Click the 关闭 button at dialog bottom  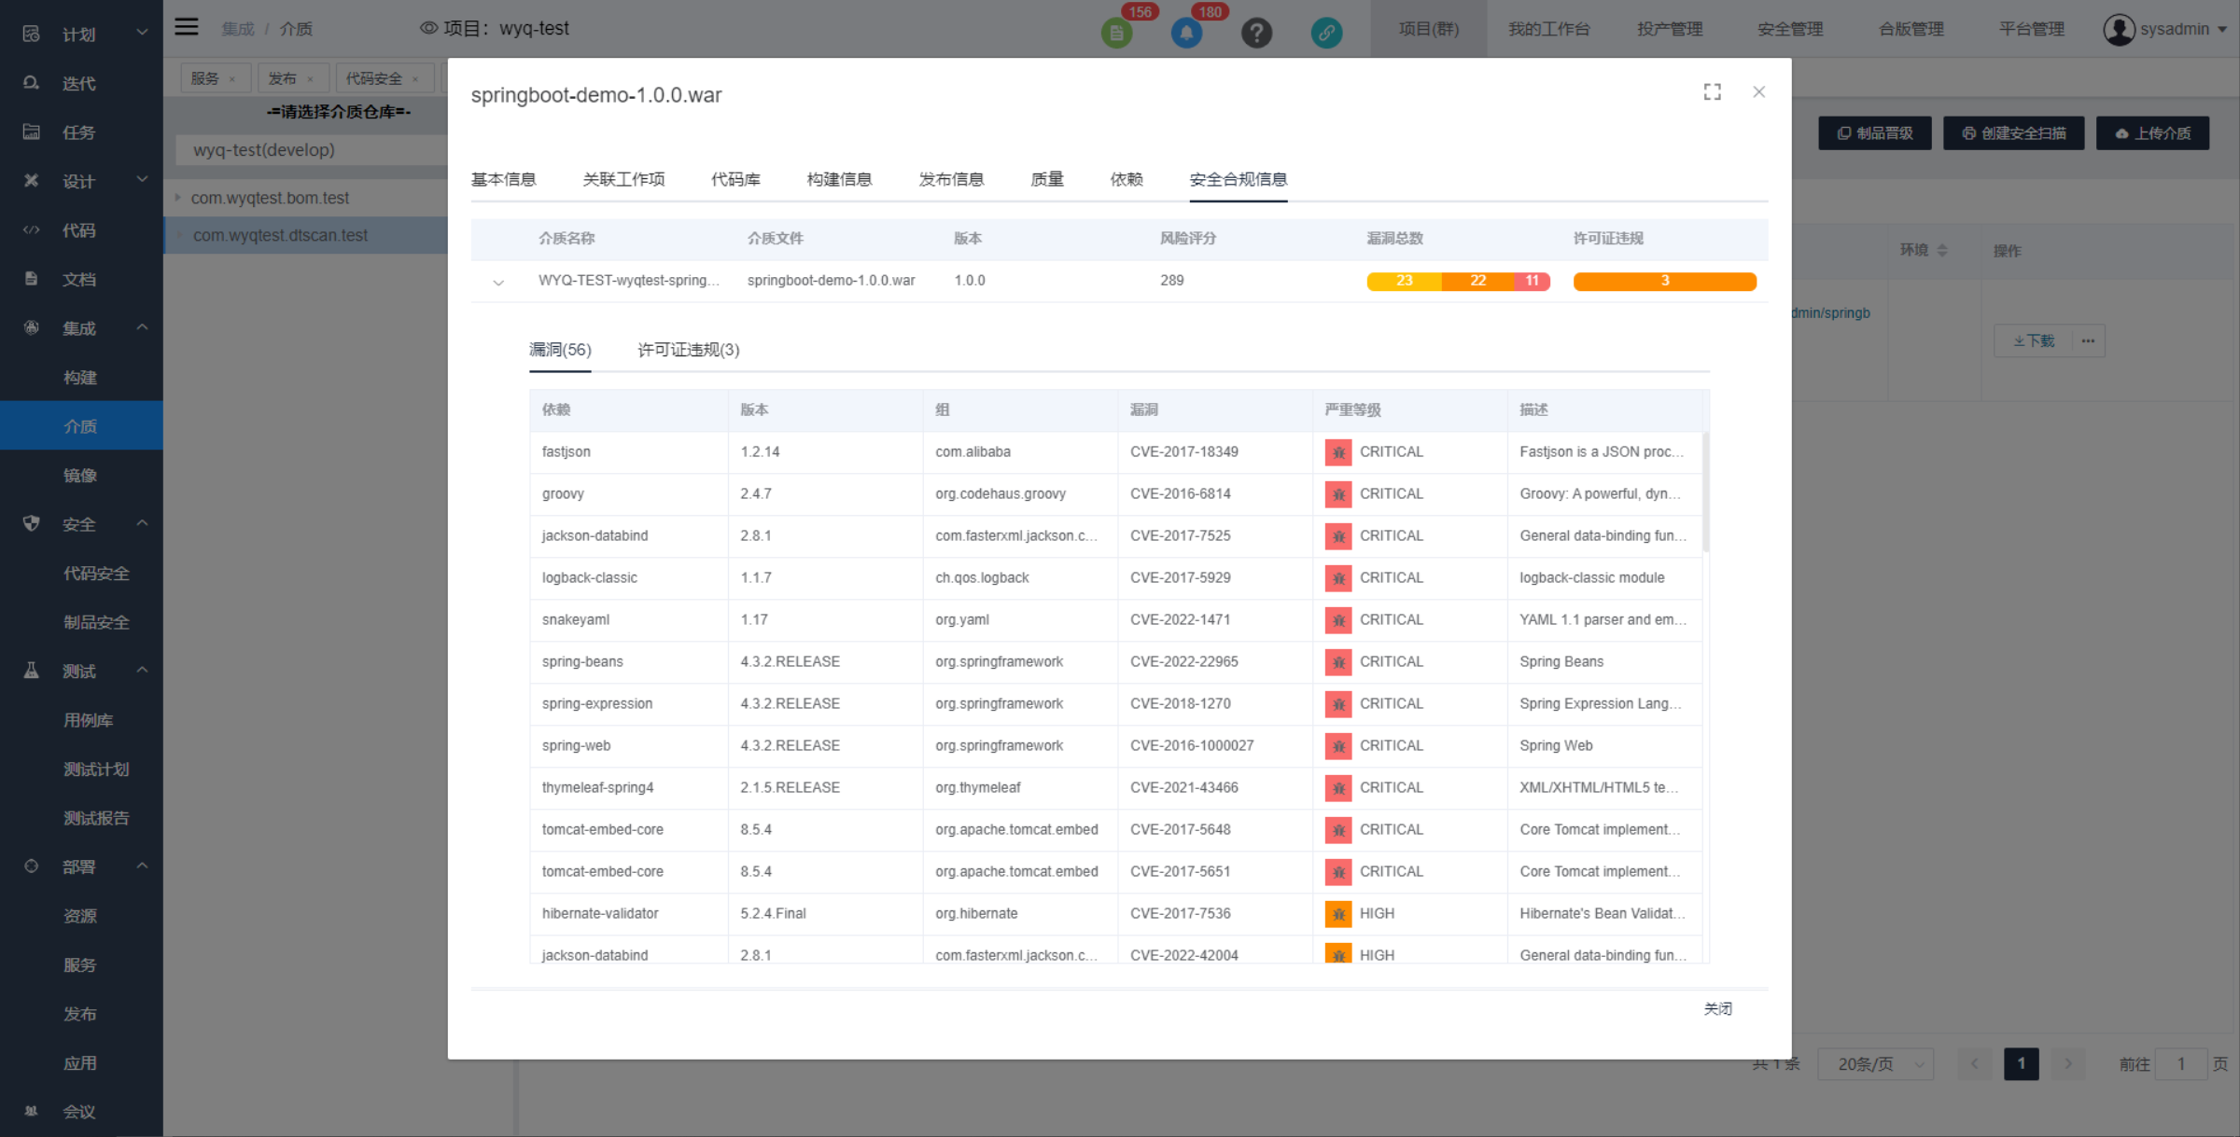tap(1717, 1008)
